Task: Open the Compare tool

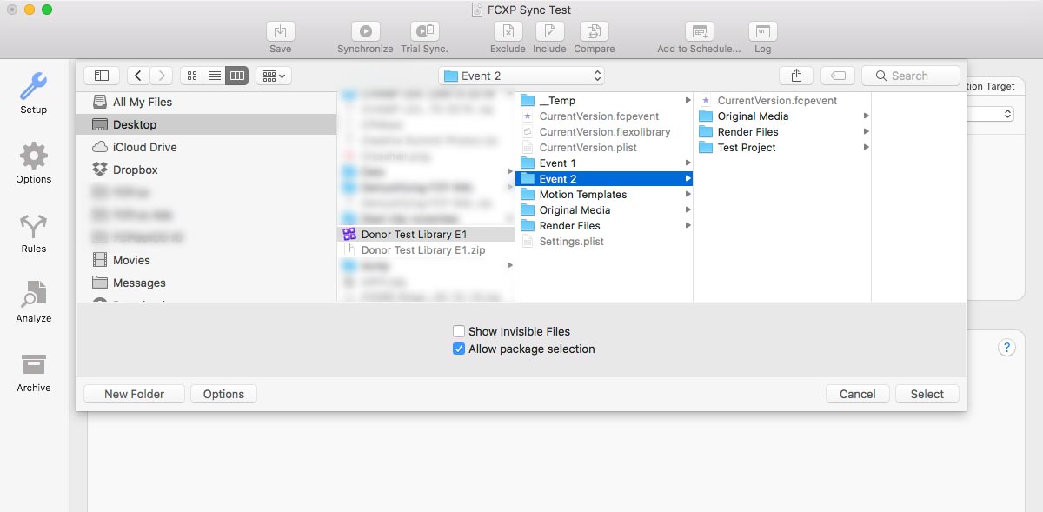Action: 594,31
